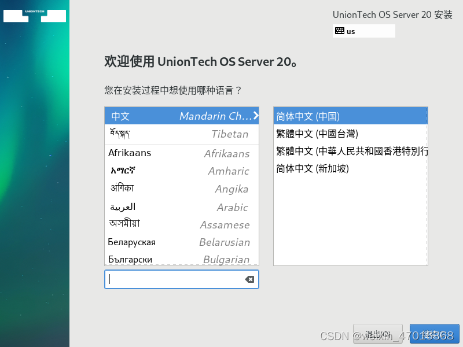
Task: Choose 繁體中文 (中國台灣) locale
Action: coord(351,134)
